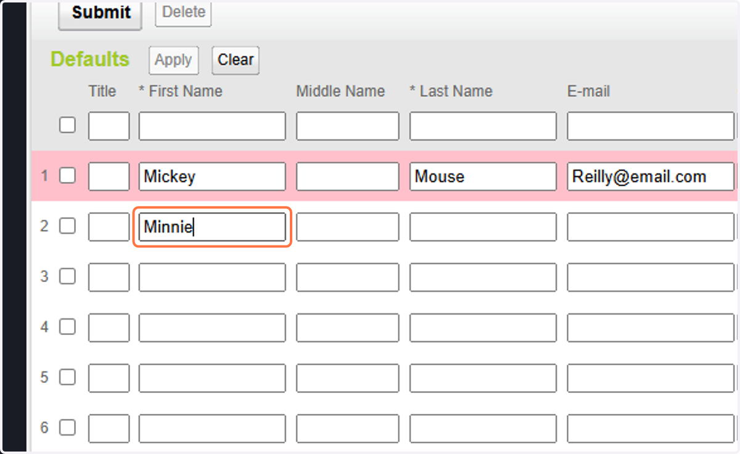Focus the defaults row E-mail field
Image resolution: width=740 pixels, height=454 pixels.
651,126
